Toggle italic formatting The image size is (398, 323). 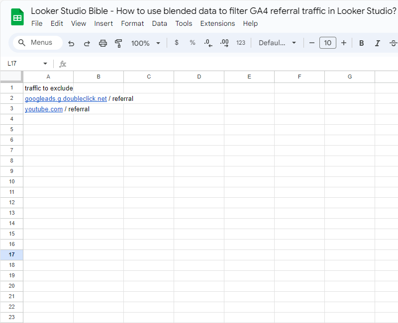(x=378, y=43)
